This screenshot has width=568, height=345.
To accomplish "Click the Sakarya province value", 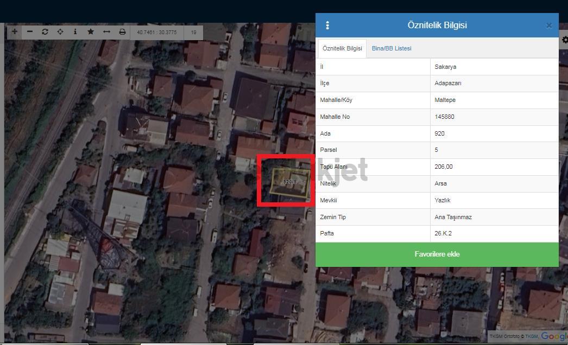I will point(445,67).
